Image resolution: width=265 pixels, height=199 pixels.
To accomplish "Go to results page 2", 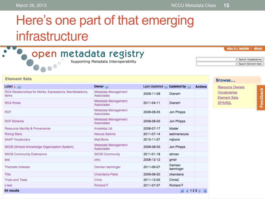I will coord(194,191).
